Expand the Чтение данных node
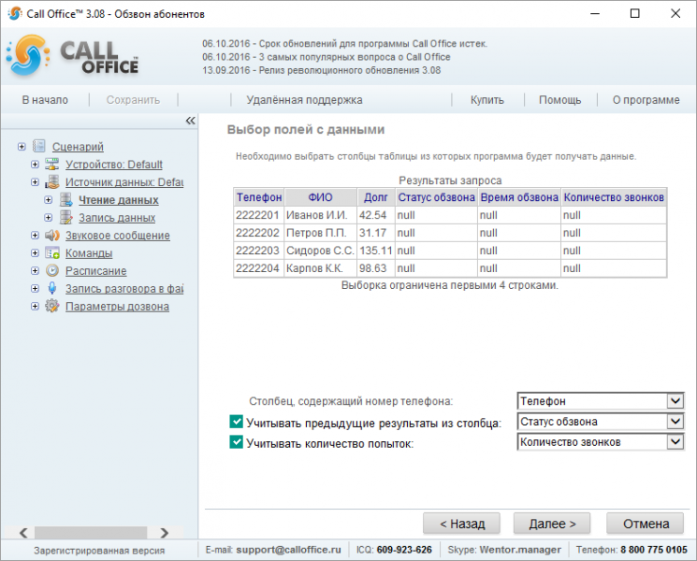697x561 pixels. coord(49,199)
